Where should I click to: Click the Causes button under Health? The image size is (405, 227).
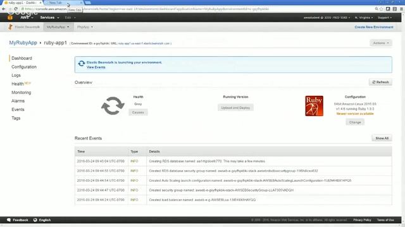click(x=138, y=112)
